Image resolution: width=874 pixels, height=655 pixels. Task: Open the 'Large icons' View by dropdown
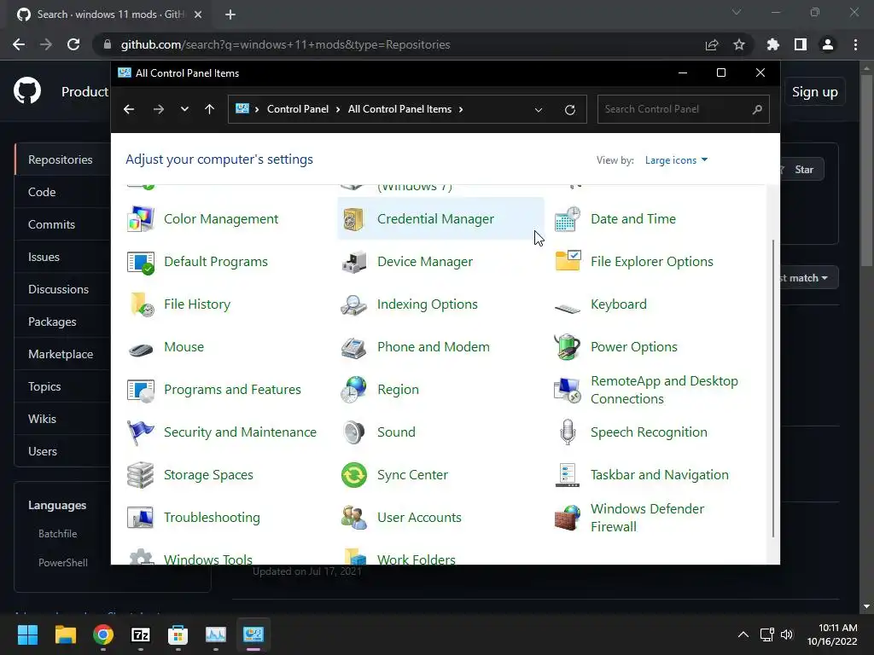(x=676, y=160)
